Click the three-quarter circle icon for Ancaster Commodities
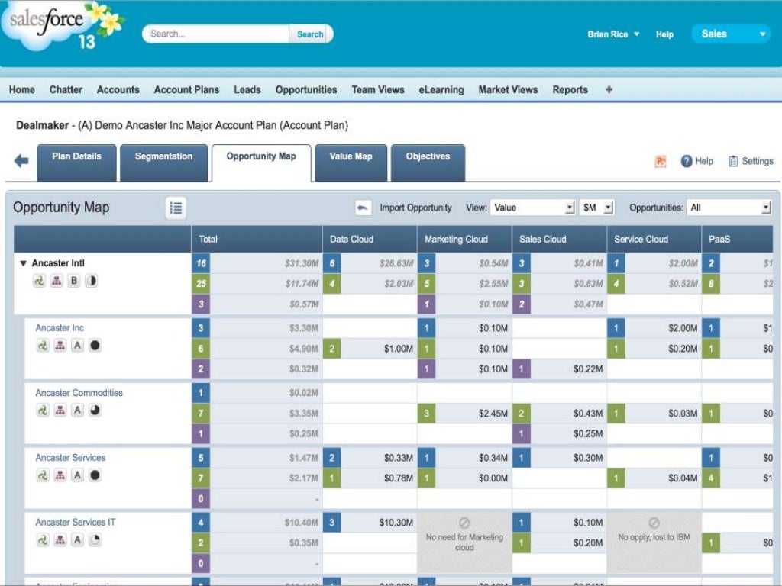This screenshot has height=586, width=782. 95,410
